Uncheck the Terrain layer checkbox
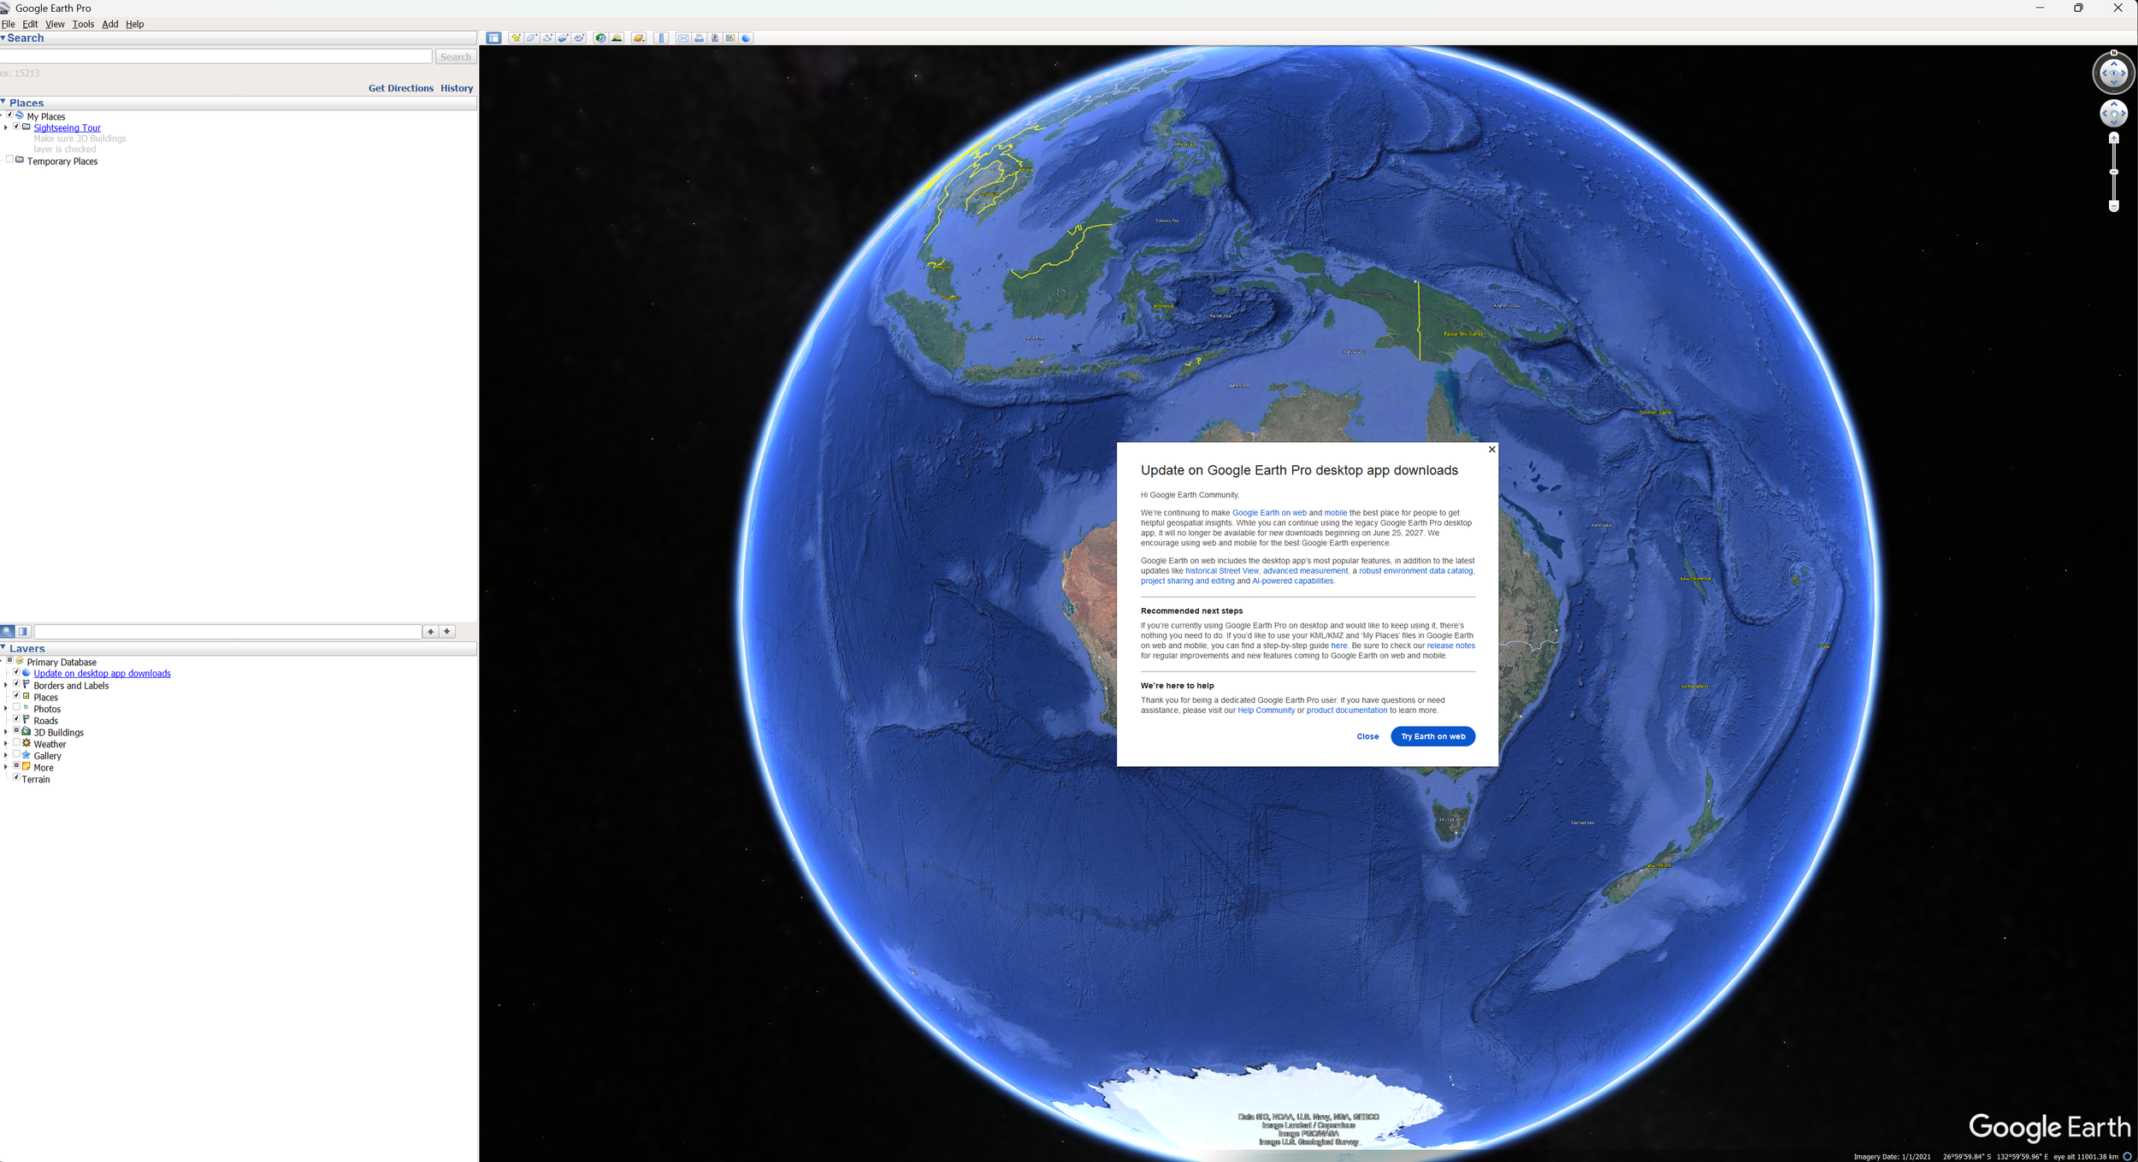 click(16, 778)
